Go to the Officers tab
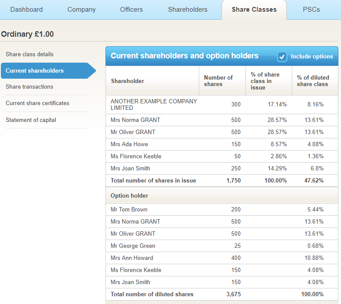This screenshot has height=304, width=341. tap(132, 10)
